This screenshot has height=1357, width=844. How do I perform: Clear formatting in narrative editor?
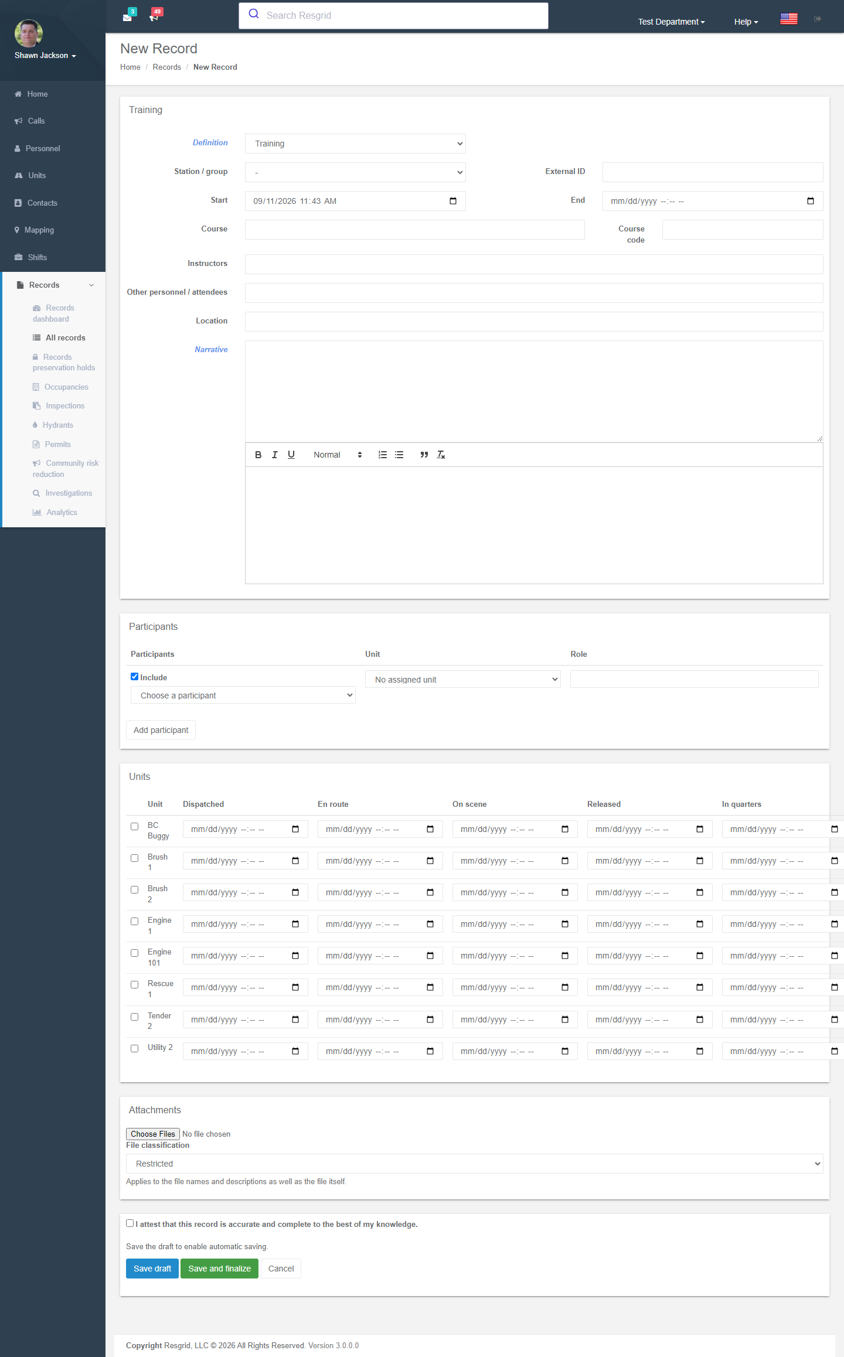click(x=441, y=455)
